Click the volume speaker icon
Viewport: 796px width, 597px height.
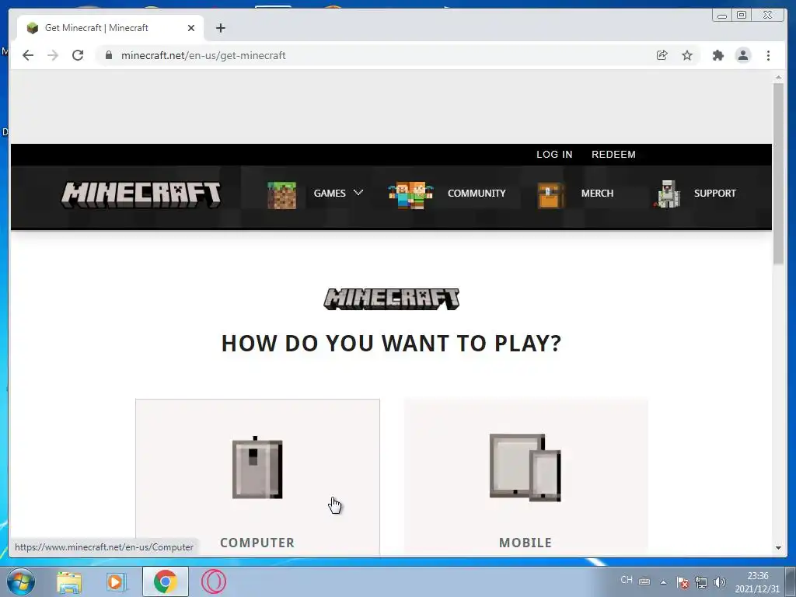click(x=719, y=582)
